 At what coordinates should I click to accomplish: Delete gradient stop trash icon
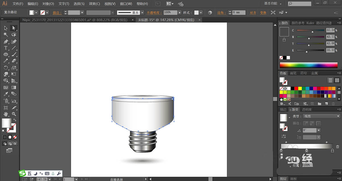337,147
